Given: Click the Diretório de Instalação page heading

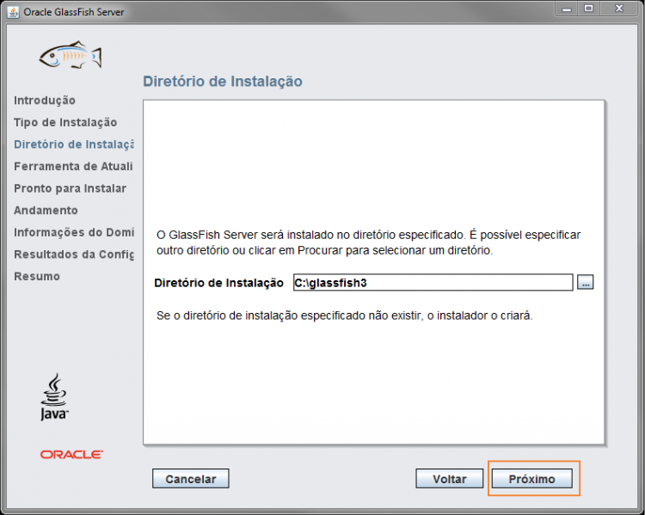Looking at the screenshot, I should [x=223, y=82].
